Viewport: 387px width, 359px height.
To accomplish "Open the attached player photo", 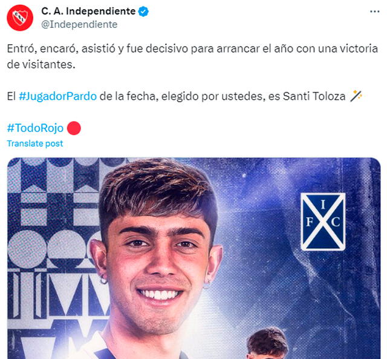I will click(x=193, y=258).
